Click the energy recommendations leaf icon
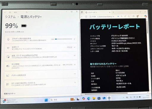The height and width of the screenshot is (109, 152). pyautogui.click(x=8, y=39)
